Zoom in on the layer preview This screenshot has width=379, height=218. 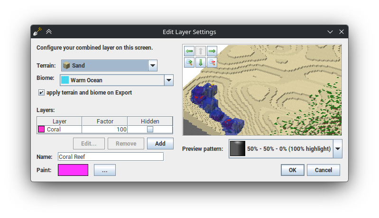pos(189,62)
